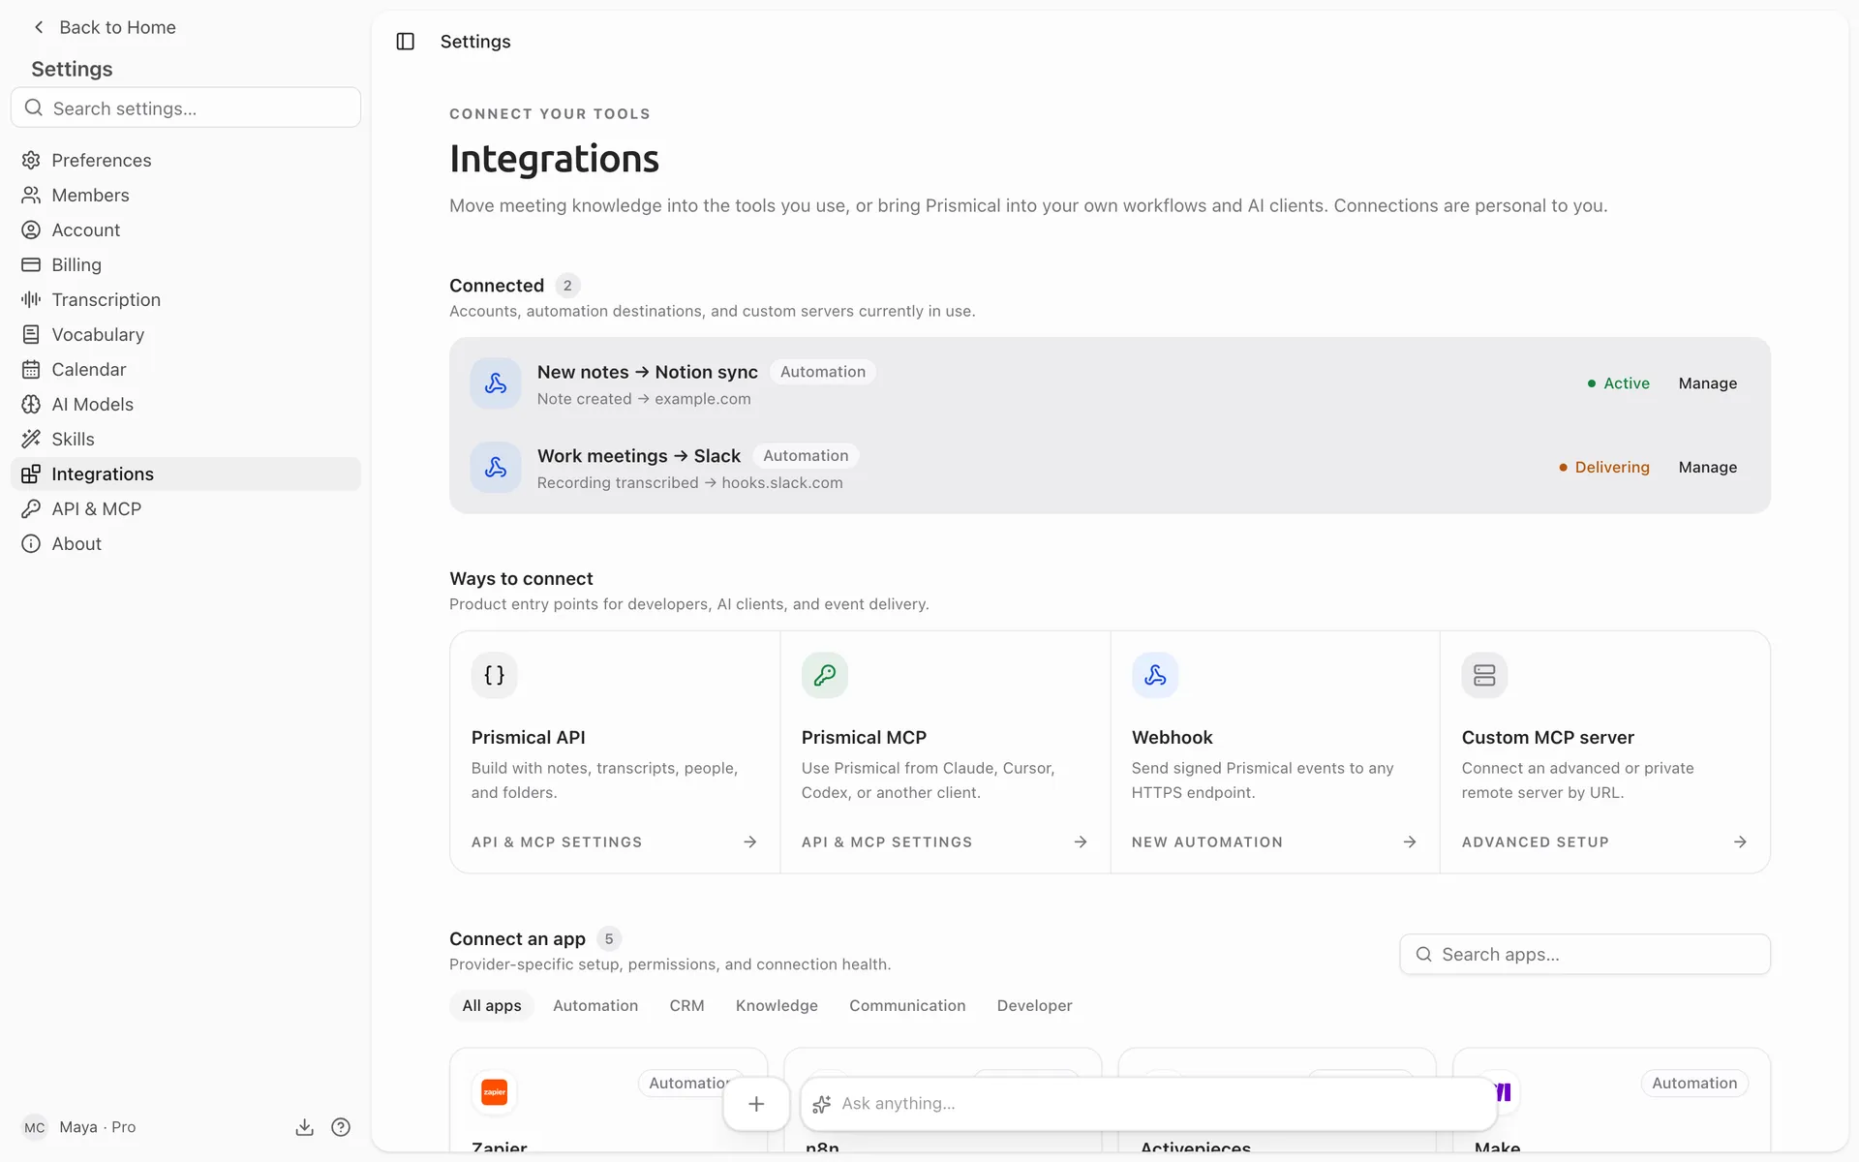Click the download icon in the sidebar footer
This screenshot has width=1859, height=1162.
click(304, 1127)
